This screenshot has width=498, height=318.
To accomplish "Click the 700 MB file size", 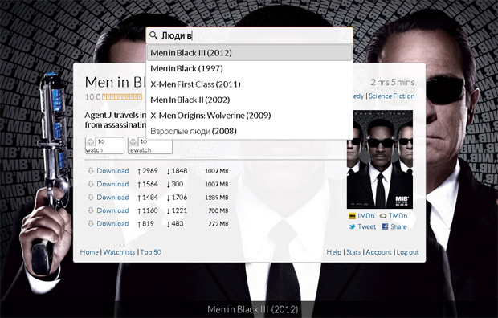I will coord(218,210).
